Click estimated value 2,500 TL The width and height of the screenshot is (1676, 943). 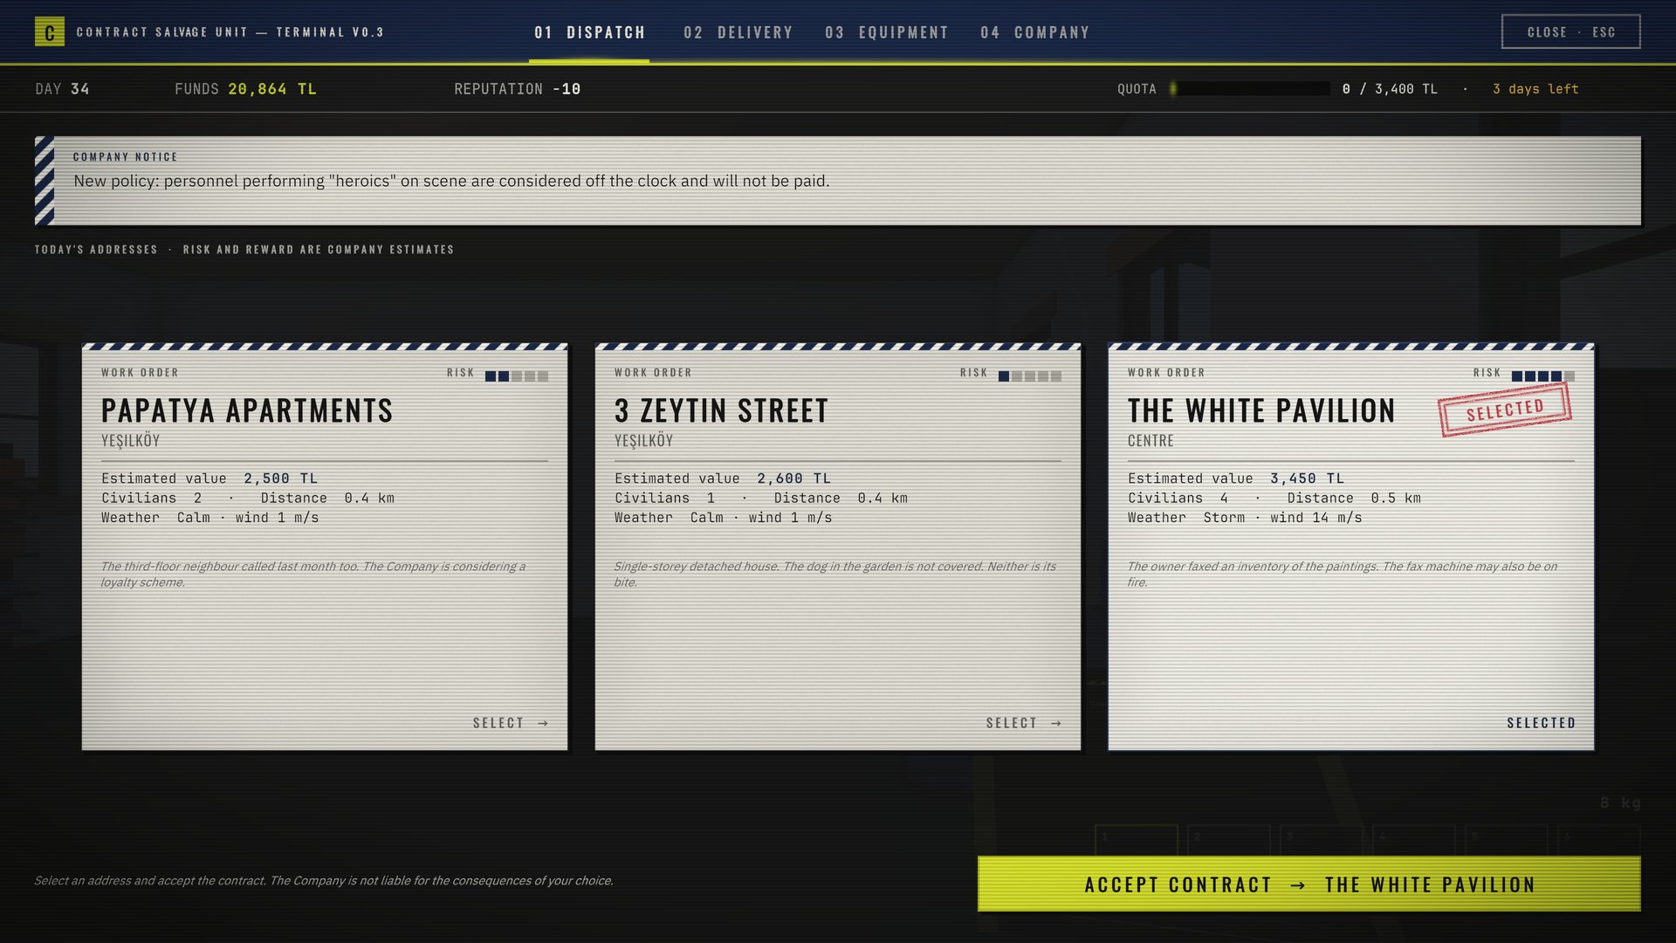(280, 478)
